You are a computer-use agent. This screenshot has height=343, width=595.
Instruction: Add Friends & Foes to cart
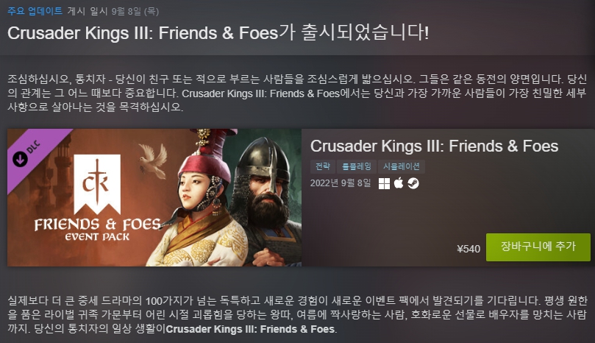(x=538, y=247)
